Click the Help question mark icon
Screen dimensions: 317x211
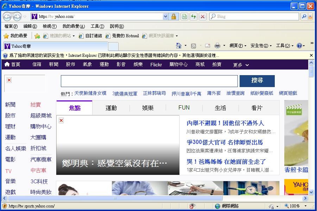[x=299, y=46]
